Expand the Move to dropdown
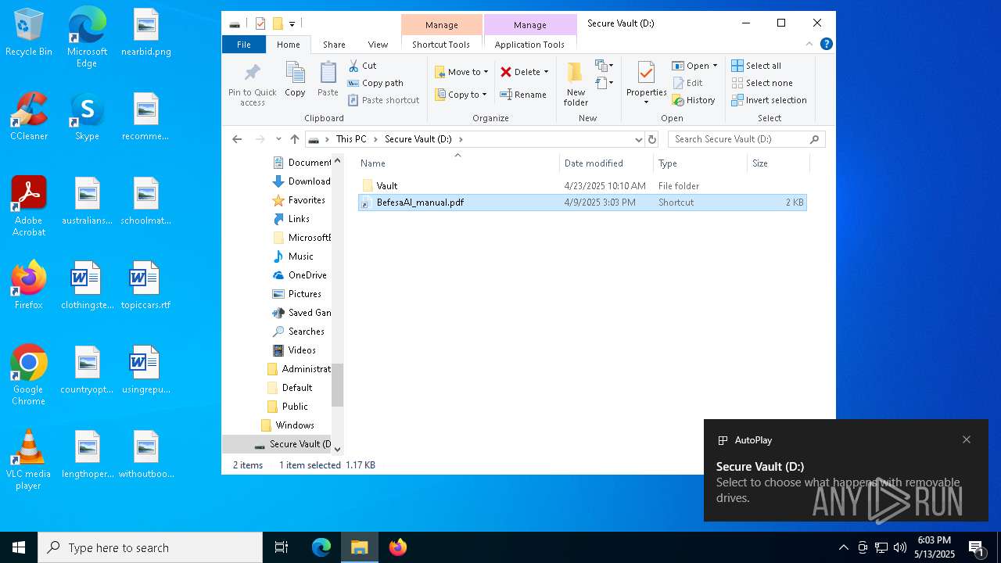The width and height of the screenshot is (1001, 563). [486, 72]
